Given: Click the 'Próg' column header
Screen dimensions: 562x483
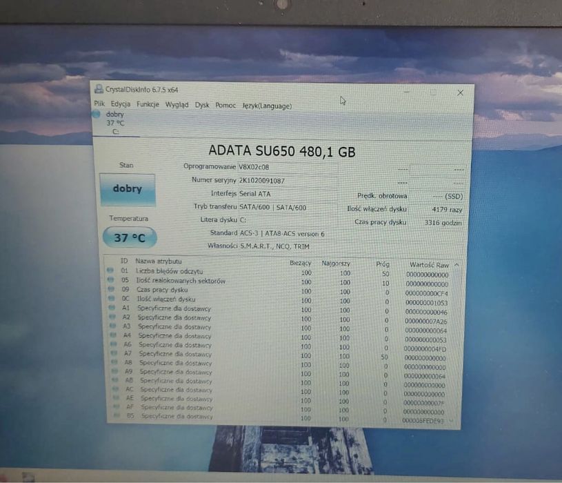Looking at the screenshot, I should coord(383,264).
